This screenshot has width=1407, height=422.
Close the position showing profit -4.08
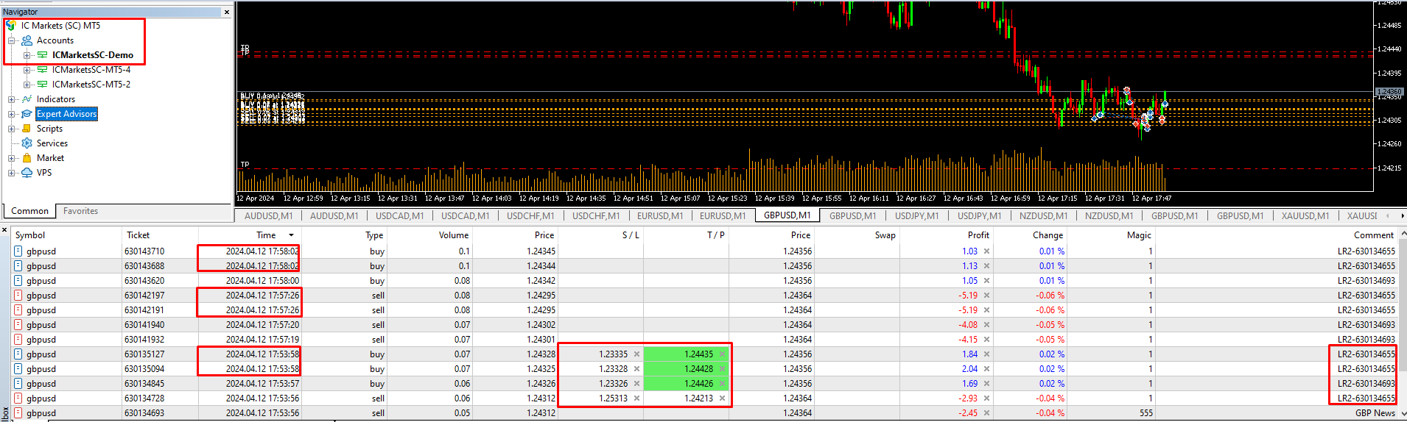(x=986, y=325)
